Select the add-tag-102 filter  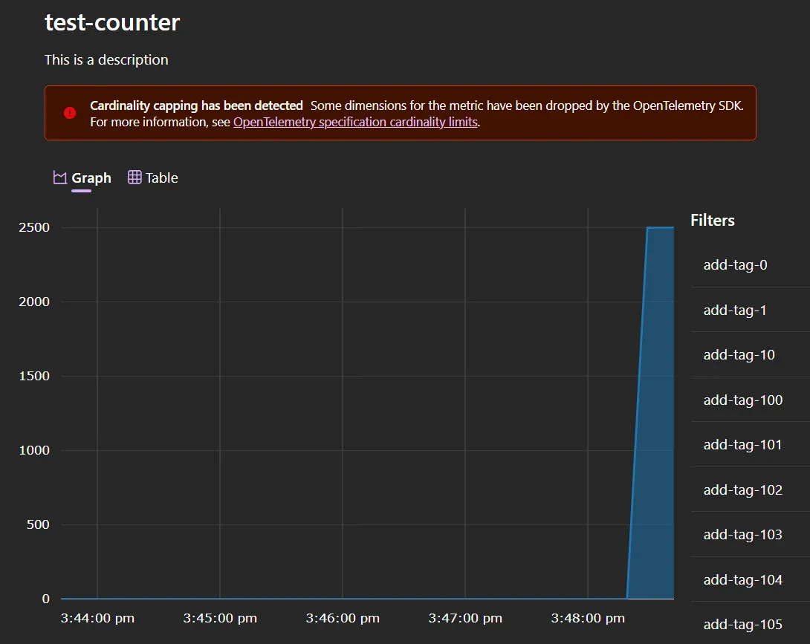click(x=742, y=490)
